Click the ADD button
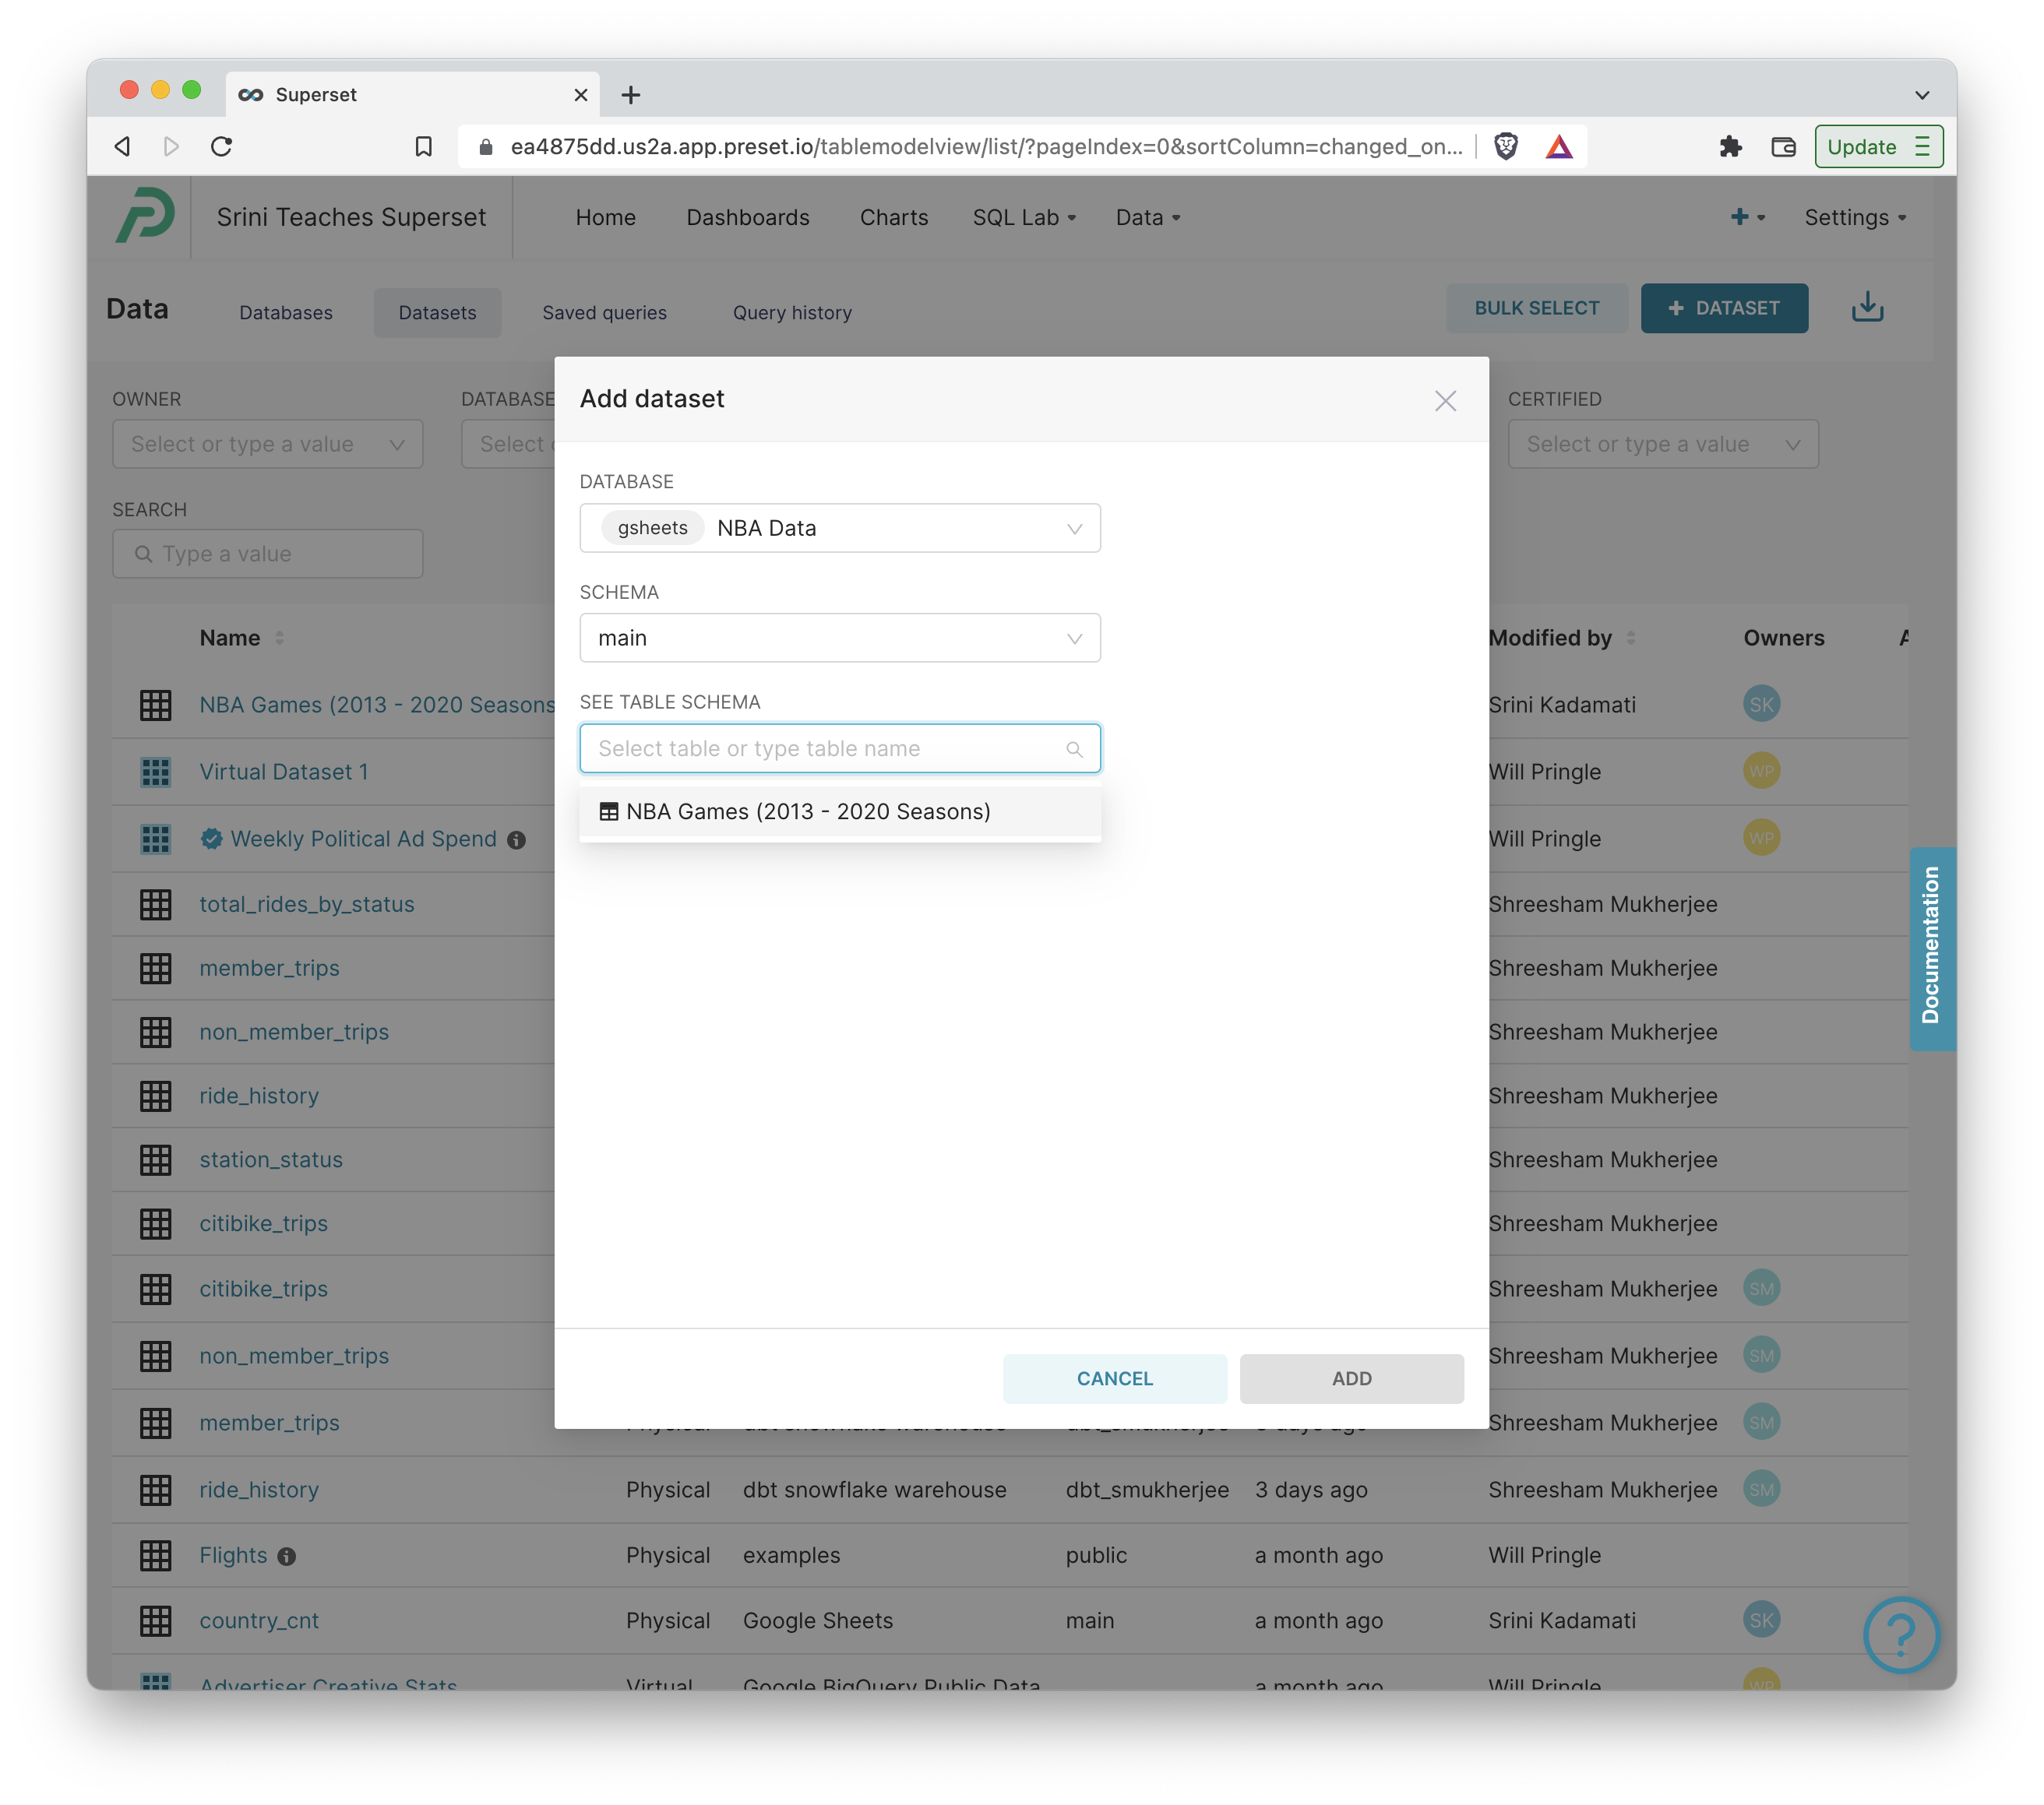The width and height of the screenshot is (2044, 1805). (x=1350, y=1378)
